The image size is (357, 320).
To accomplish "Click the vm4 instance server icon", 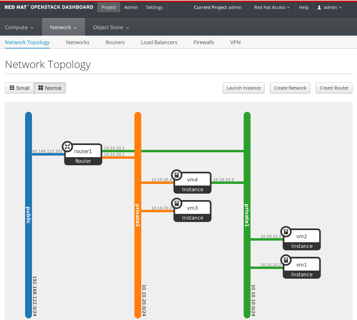I will 176,175.
